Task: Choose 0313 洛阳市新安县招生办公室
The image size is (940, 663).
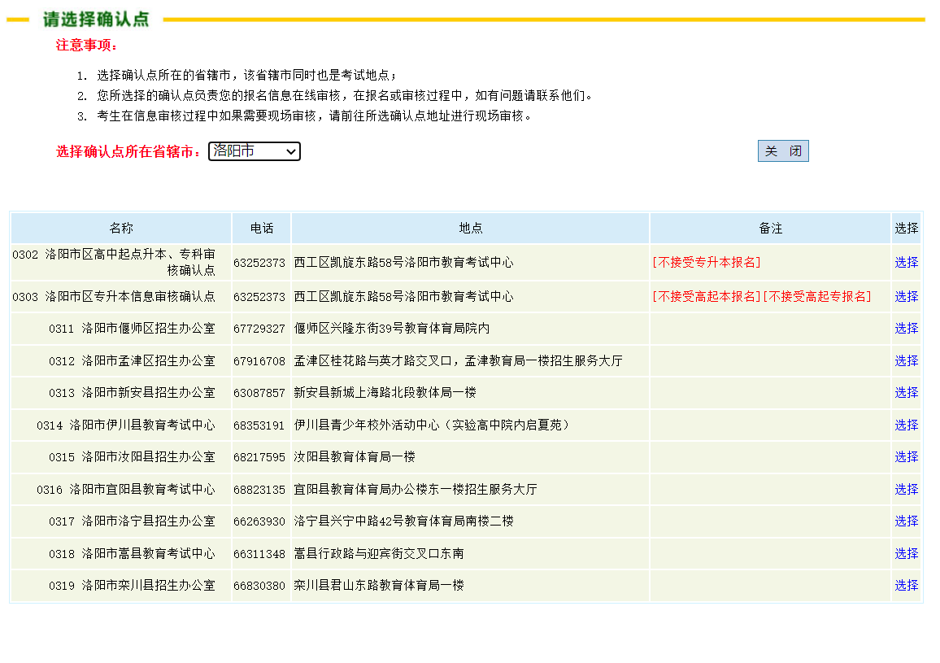Action: click(x=905, y=392)
